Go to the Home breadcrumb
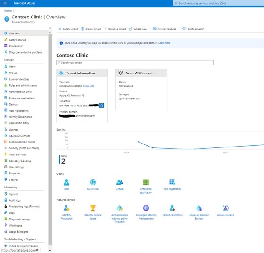 coord(8,11)
